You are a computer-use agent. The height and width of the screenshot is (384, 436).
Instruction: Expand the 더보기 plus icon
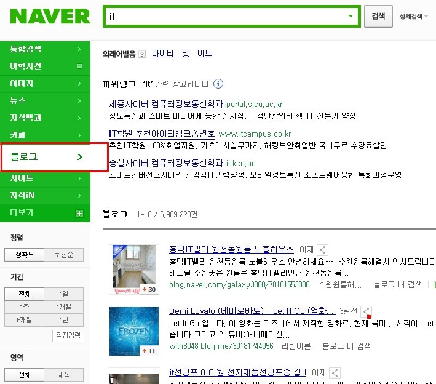79,214
